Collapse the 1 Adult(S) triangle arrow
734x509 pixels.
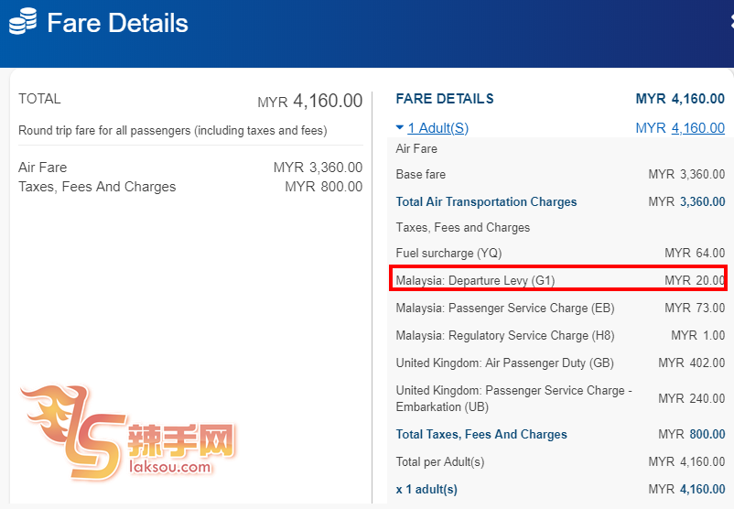click(x=400, y=128)
